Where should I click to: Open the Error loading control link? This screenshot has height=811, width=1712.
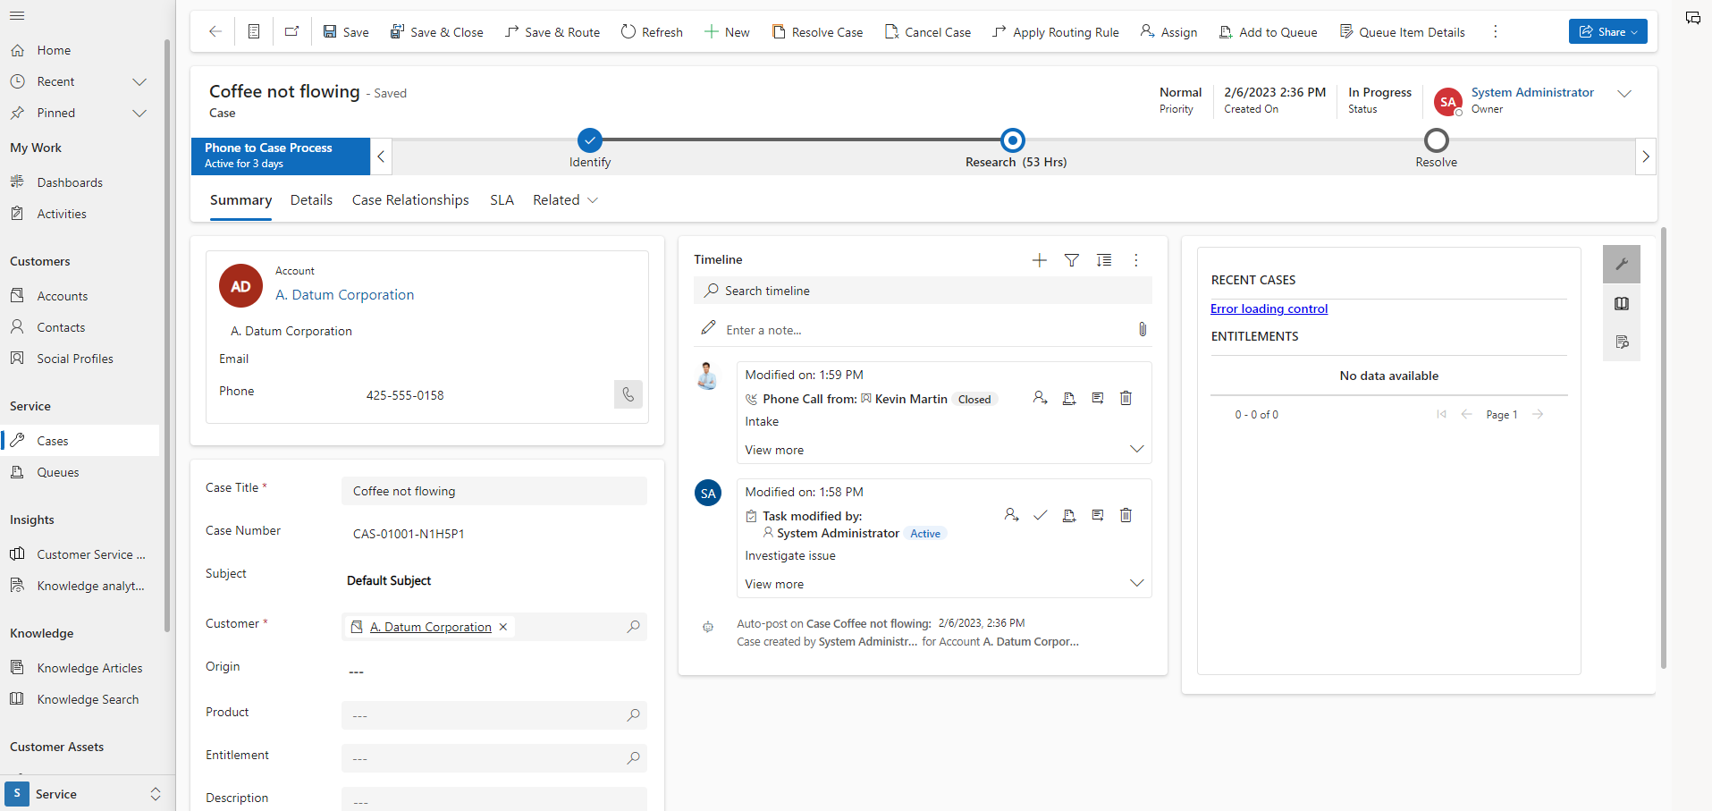tap(1269, 308)
